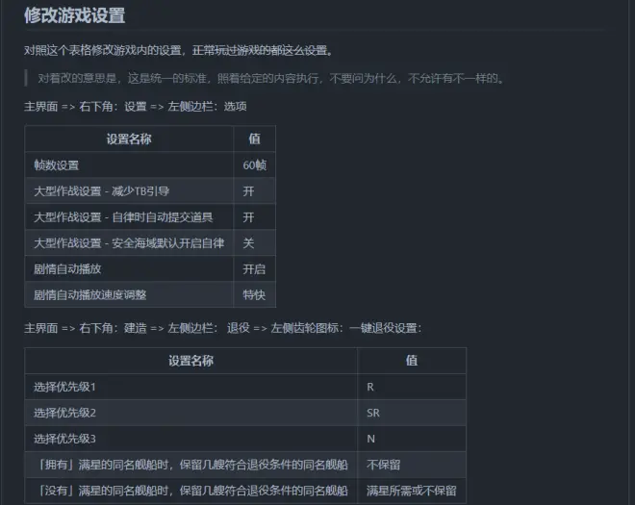Click the 关 value cell
Viewport: 635px width, 505px height.
(x=254, y=243)
